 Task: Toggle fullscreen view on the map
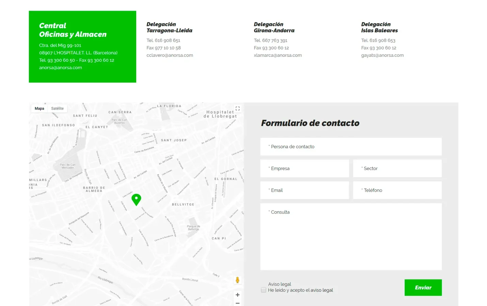[237, 108]
